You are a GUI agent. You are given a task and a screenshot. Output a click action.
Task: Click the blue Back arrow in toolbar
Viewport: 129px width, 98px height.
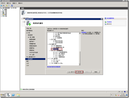(1, 6)
